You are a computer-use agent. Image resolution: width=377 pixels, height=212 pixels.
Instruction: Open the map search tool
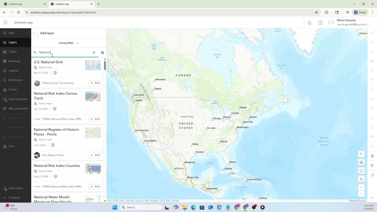coord(361,154)
